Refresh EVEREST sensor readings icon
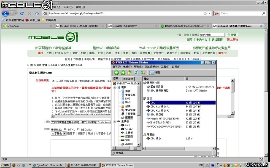This screenshot has height=168, width=270. [136, 73]
